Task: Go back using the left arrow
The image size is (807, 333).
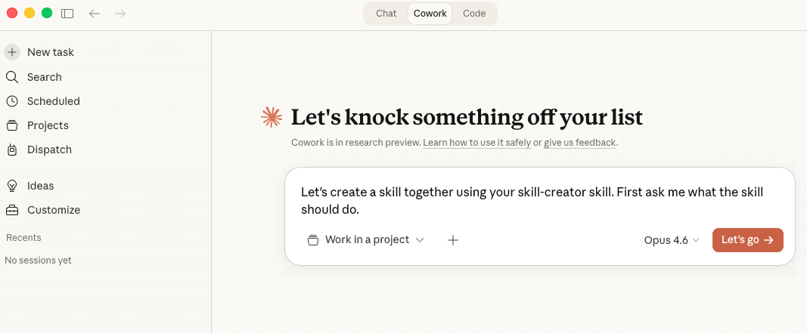Action: click(x=95, y=14)
